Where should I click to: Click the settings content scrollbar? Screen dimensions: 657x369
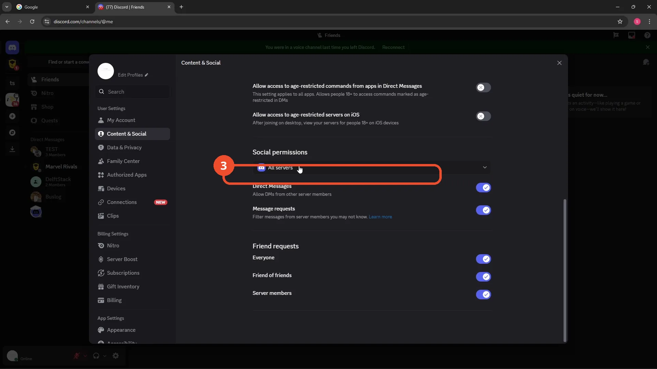click(x=565, y=270)
